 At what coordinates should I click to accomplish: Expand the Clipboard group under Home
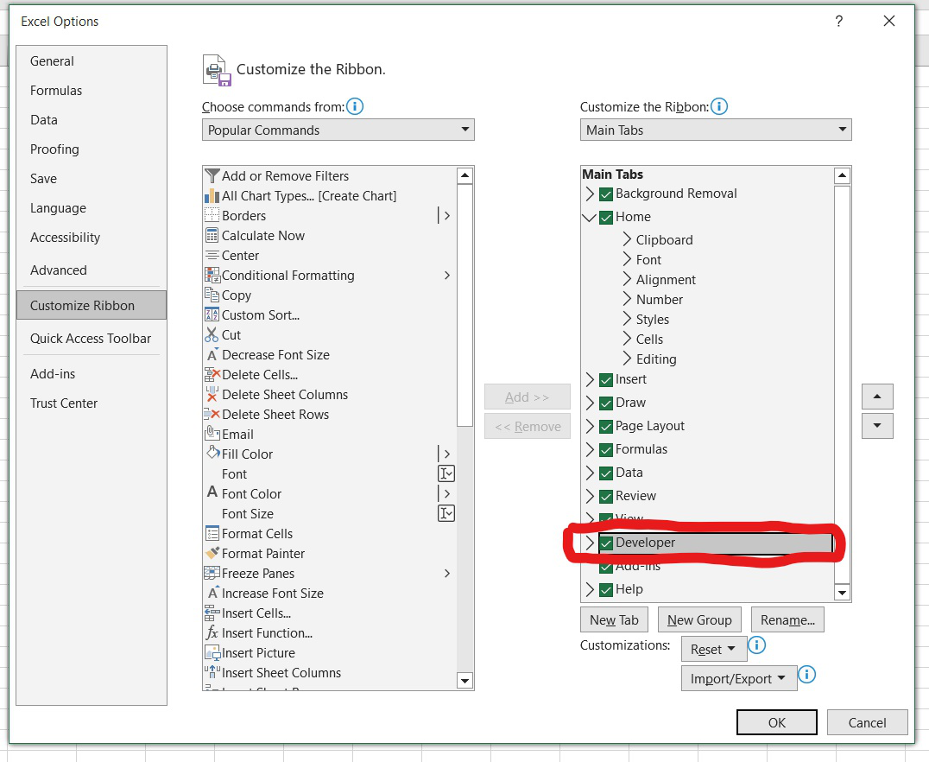627,240
